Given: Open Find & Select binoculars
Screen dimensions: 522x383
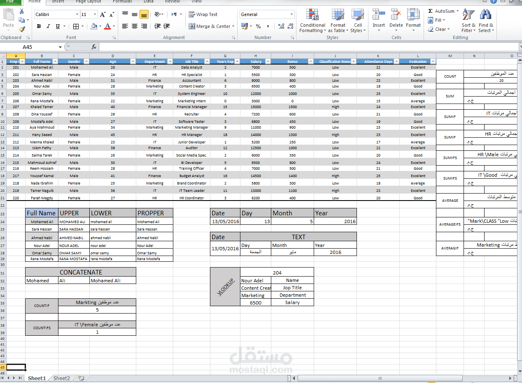Looking at the screenshot, I should [x=486, y=21].
